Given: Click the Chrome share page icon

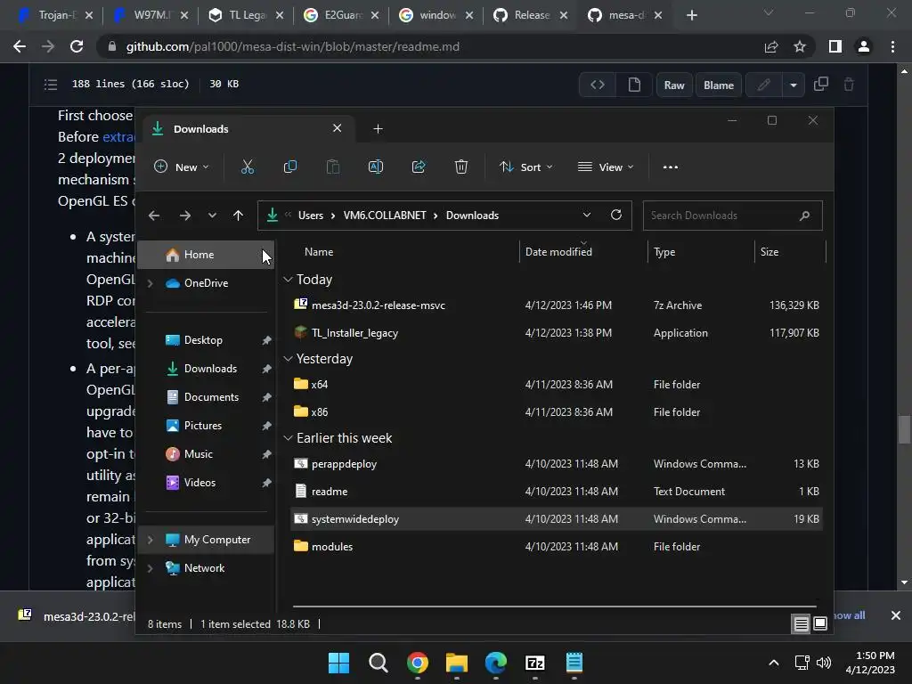Looking at the screenshot, I should tap(771, 46).
